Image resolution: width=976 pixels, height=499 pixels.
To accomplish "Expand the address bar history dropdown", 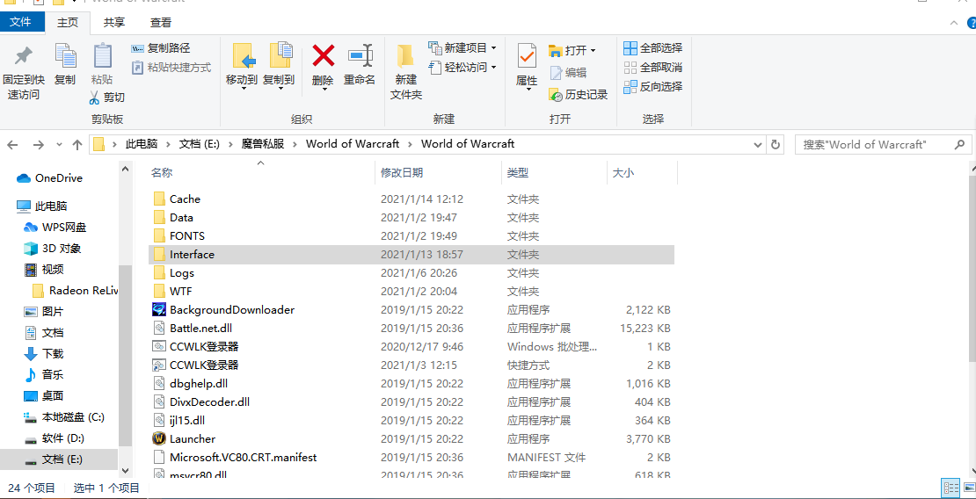I will click(x=758, y=144).
